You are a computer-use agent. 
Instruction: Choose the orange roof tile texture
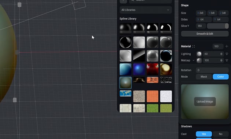coord(153,96)
